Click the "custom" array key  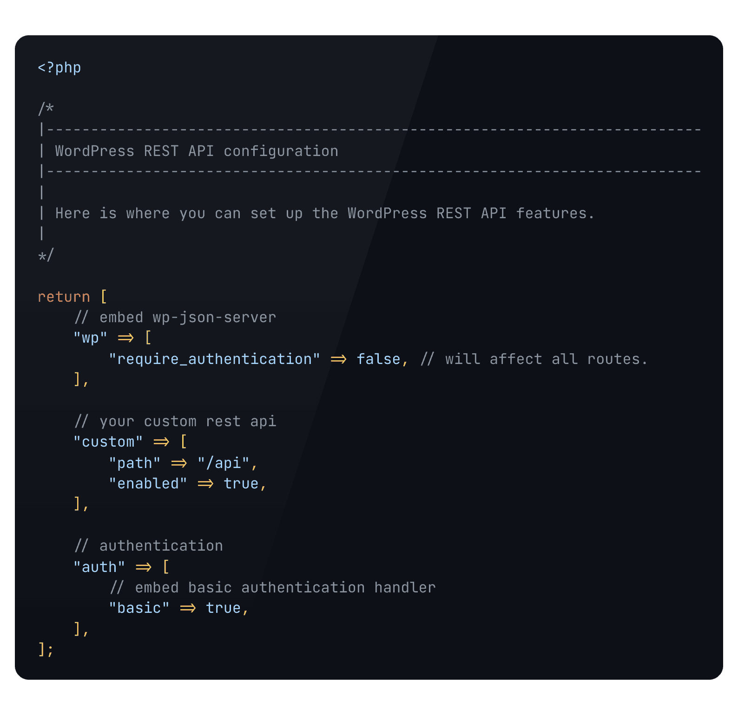coord(108,442)
